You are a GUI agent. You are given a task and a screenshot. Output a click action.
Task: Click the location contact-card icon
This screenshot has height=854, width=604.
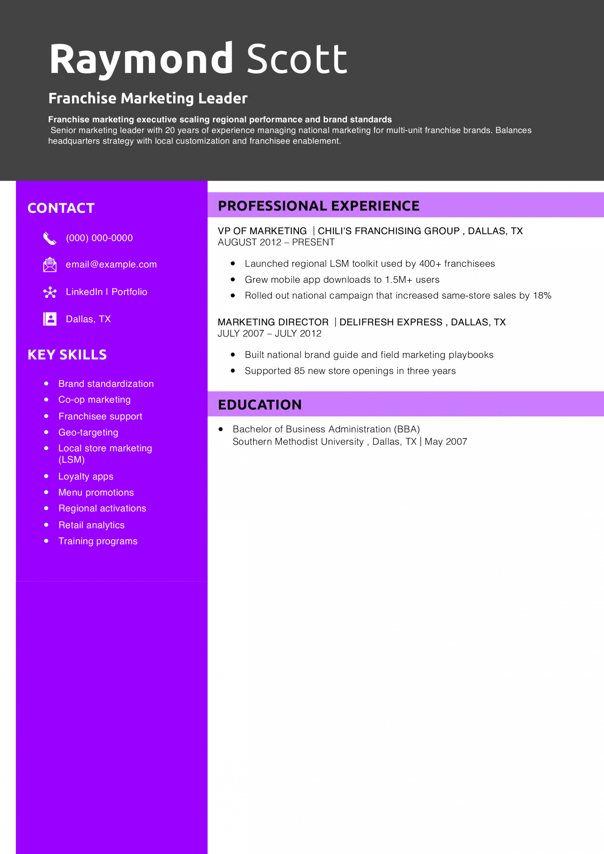click(50, 319)
